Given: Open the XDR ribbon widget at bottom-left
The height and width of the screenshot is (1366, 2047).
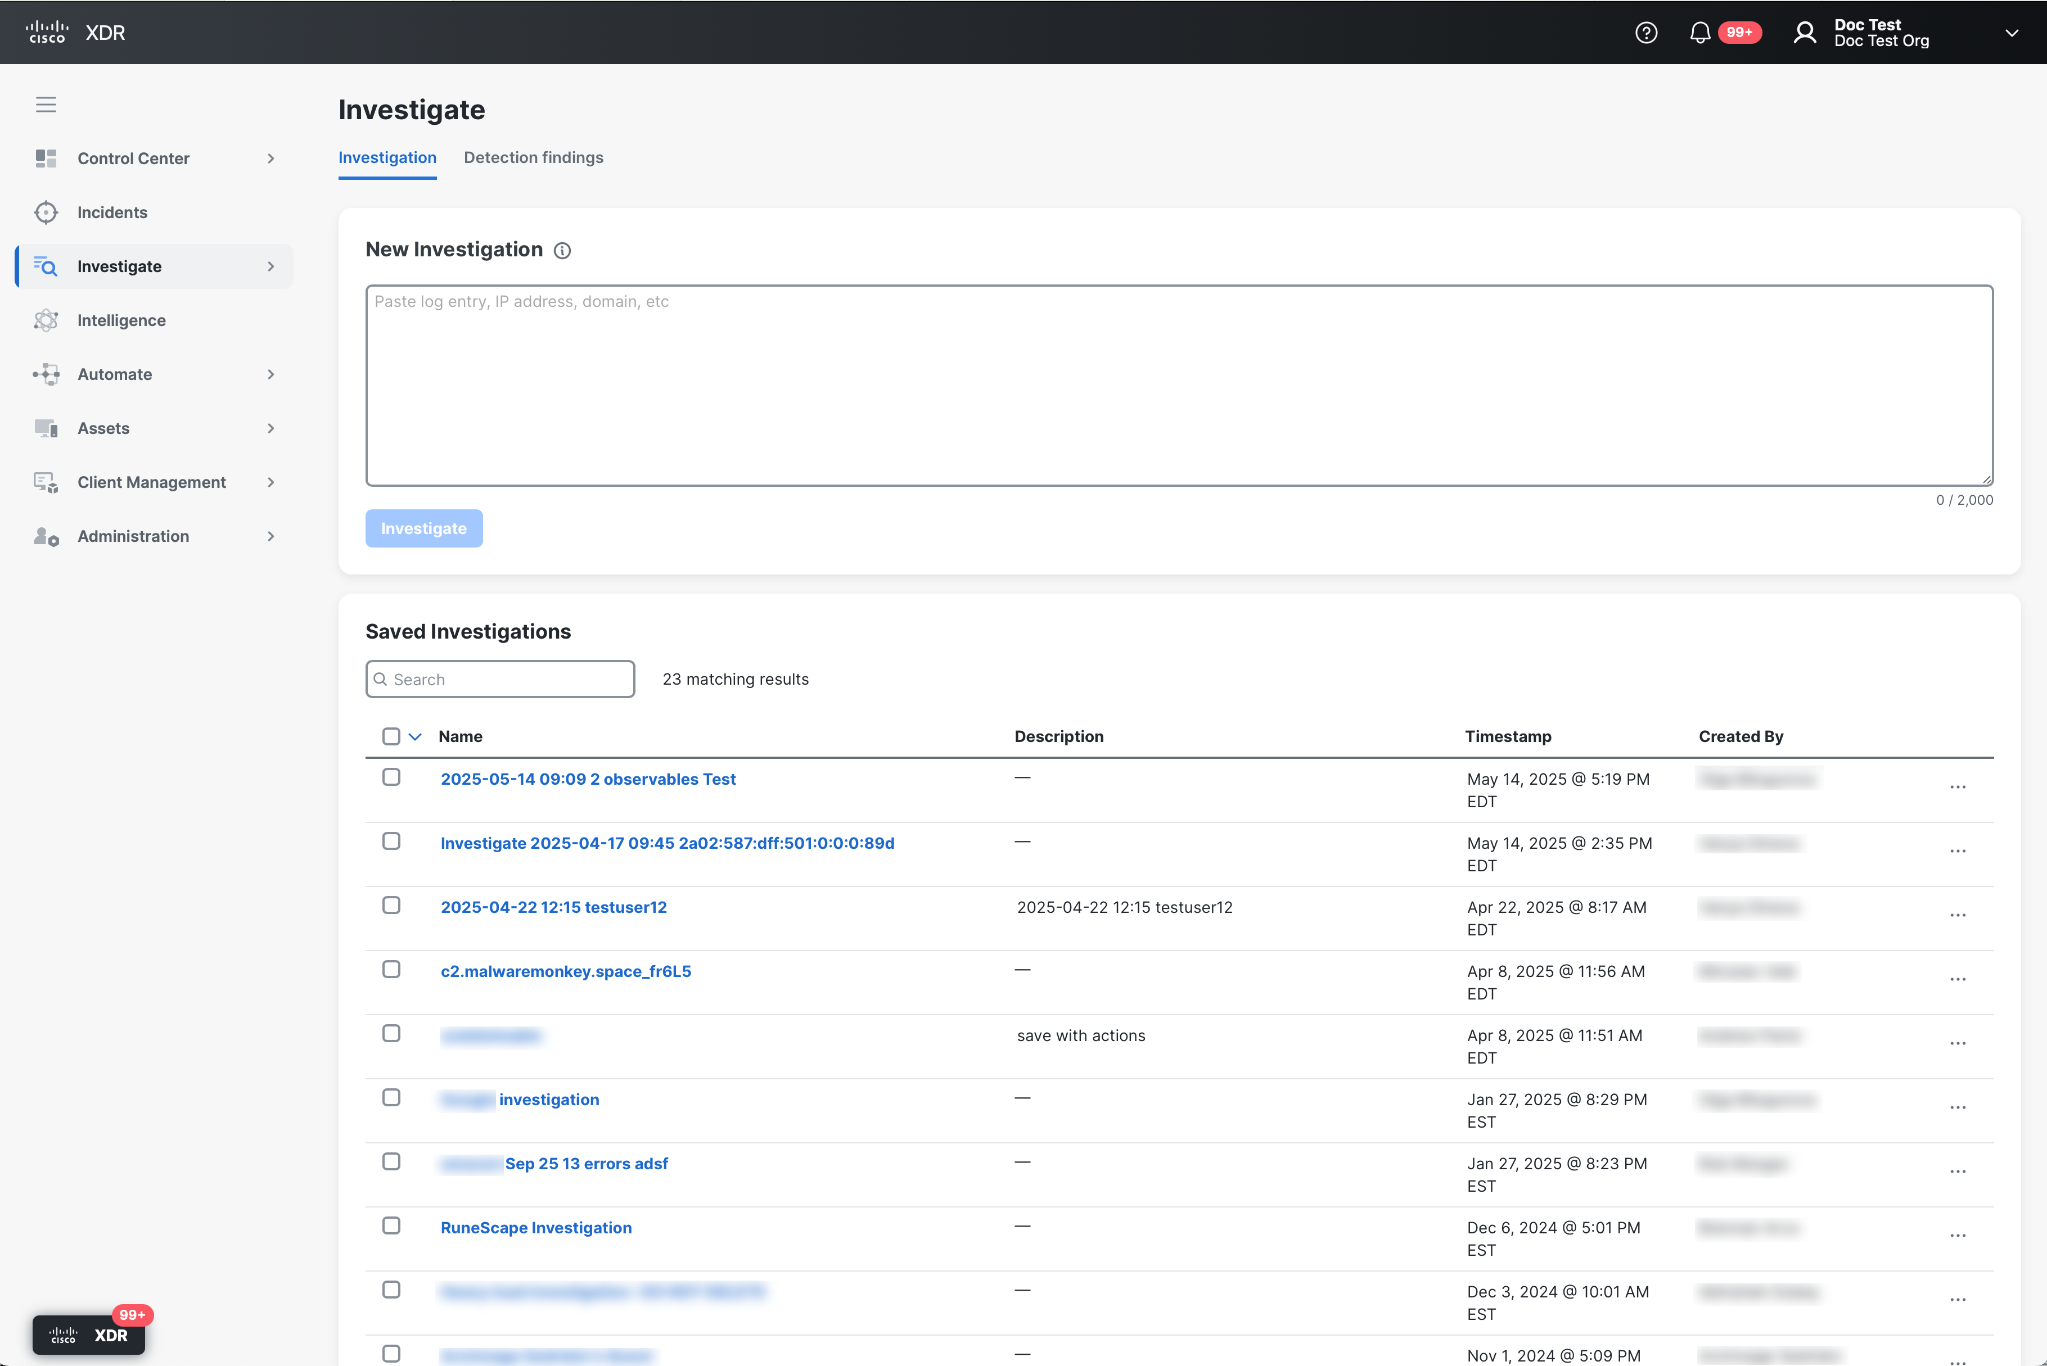Looking at the screenshot, I should click(89, 1335).
